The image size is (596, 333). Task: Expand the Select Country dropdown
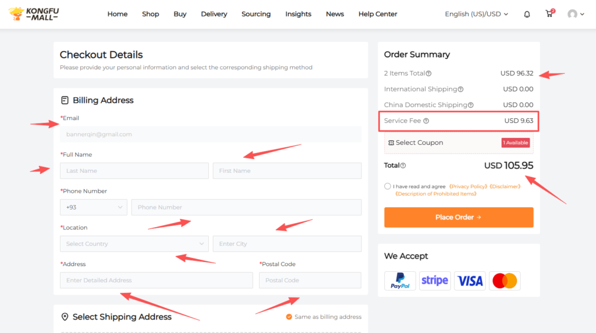point(134,244)
